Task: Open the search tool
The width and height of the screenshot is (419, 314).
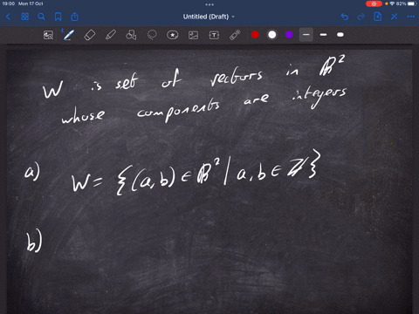Action: click(x=41, y=17)
